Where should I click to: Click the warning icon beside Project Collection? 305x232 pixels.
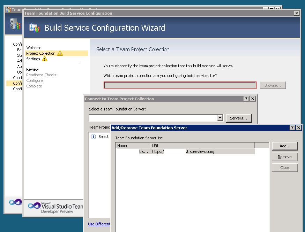[x=60, y=53]
